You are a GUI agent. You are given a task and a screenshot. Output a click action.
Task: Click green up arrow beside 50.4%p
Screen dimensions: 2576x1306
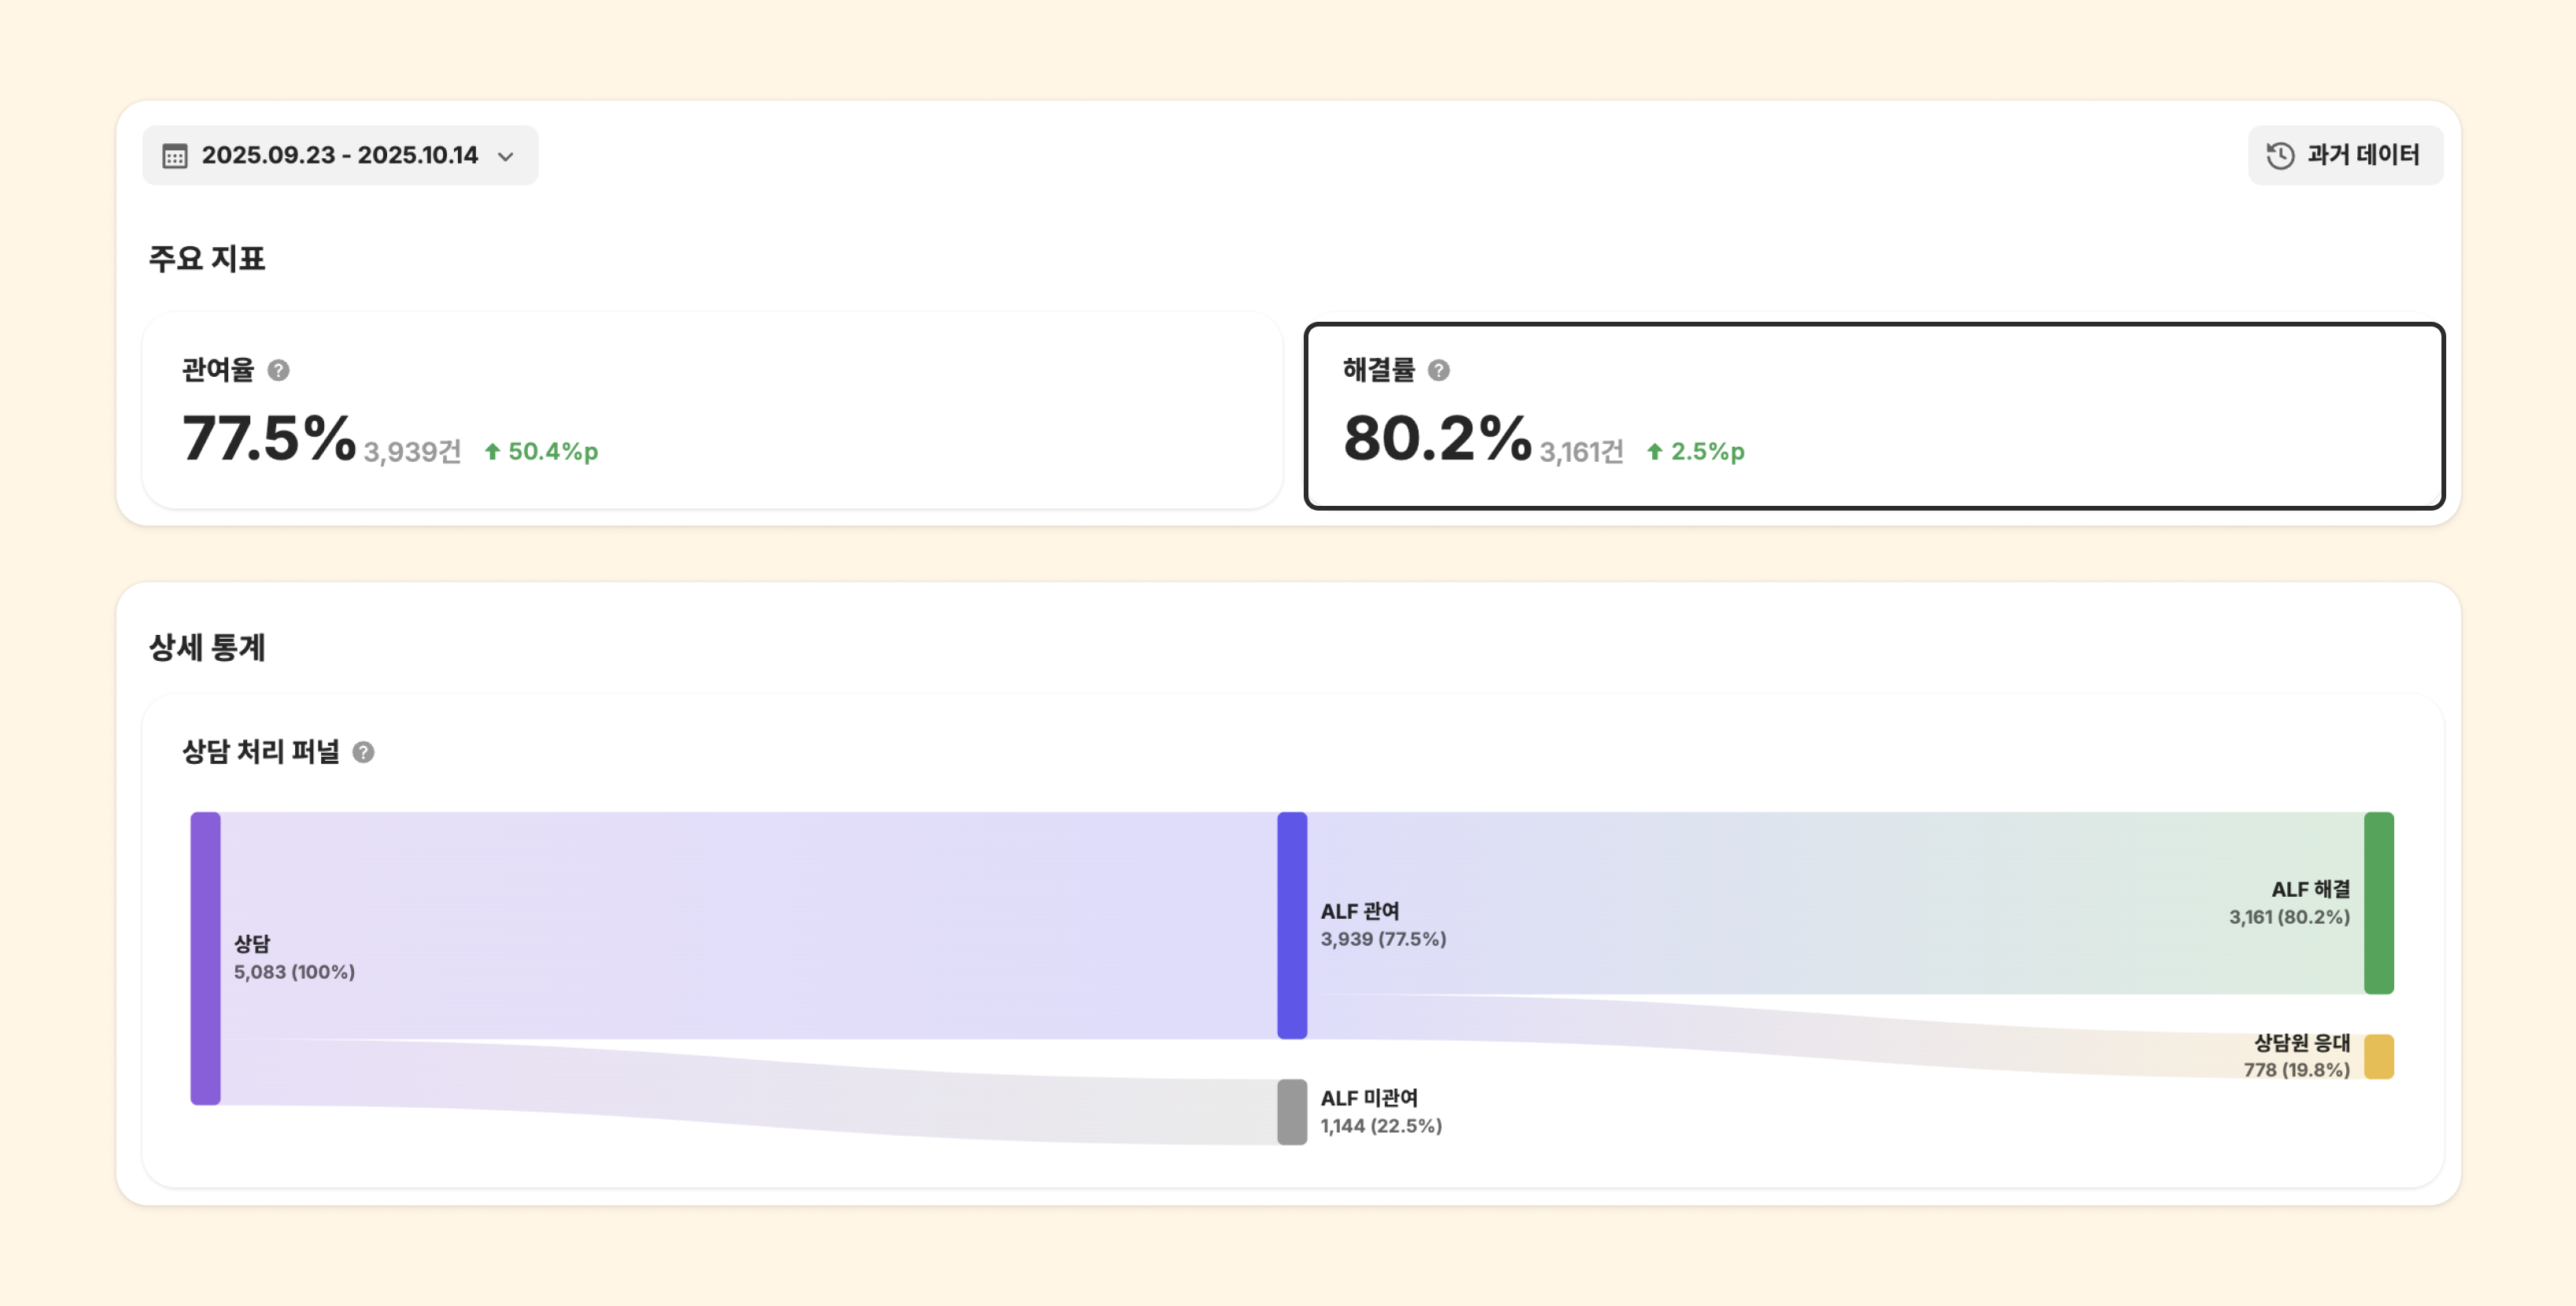pos(492,452)
